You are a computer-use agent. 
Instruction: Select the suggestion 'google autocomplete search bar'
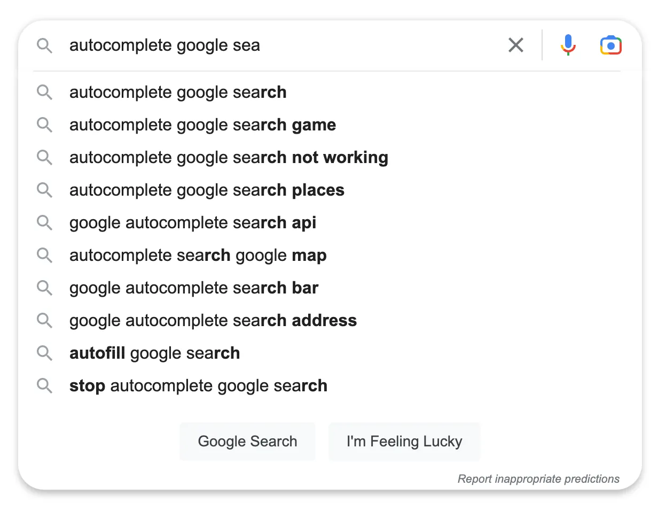[193, 288]
